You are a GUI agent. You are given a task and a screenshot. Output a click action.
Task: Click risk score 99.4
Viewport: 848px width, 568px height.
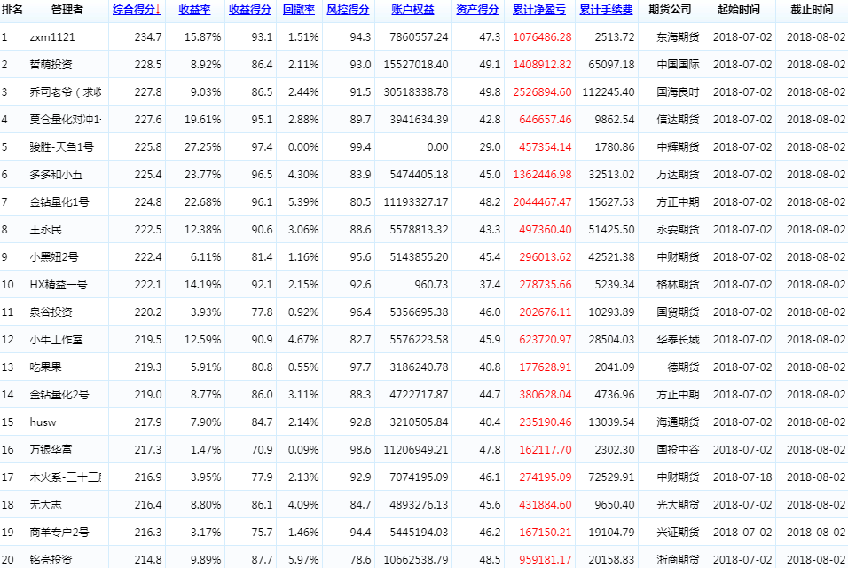(360, 147)
